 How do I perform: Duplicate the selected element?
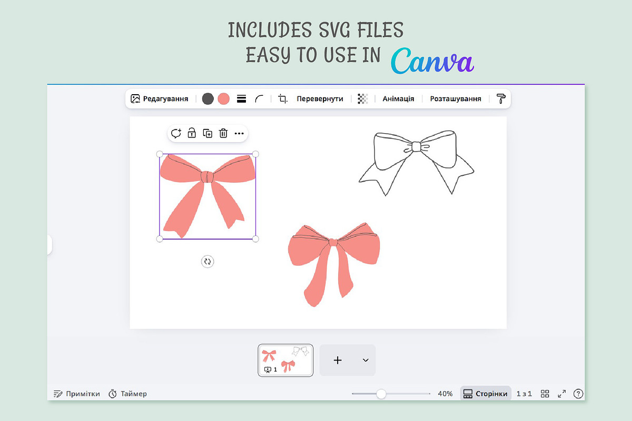coord(208,133)
